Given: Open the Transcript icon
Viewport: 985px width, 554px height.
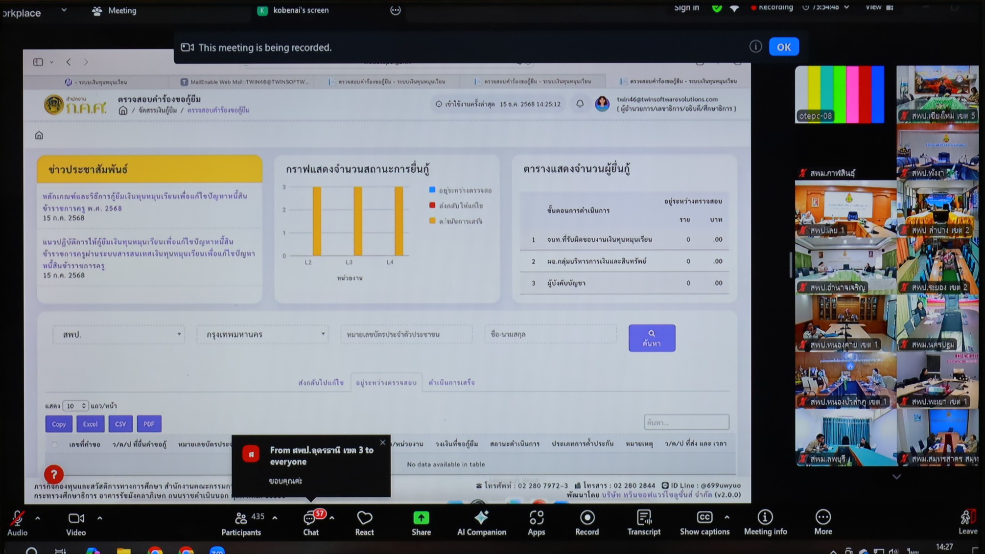Looking at the screenshot, I should 644,518.
